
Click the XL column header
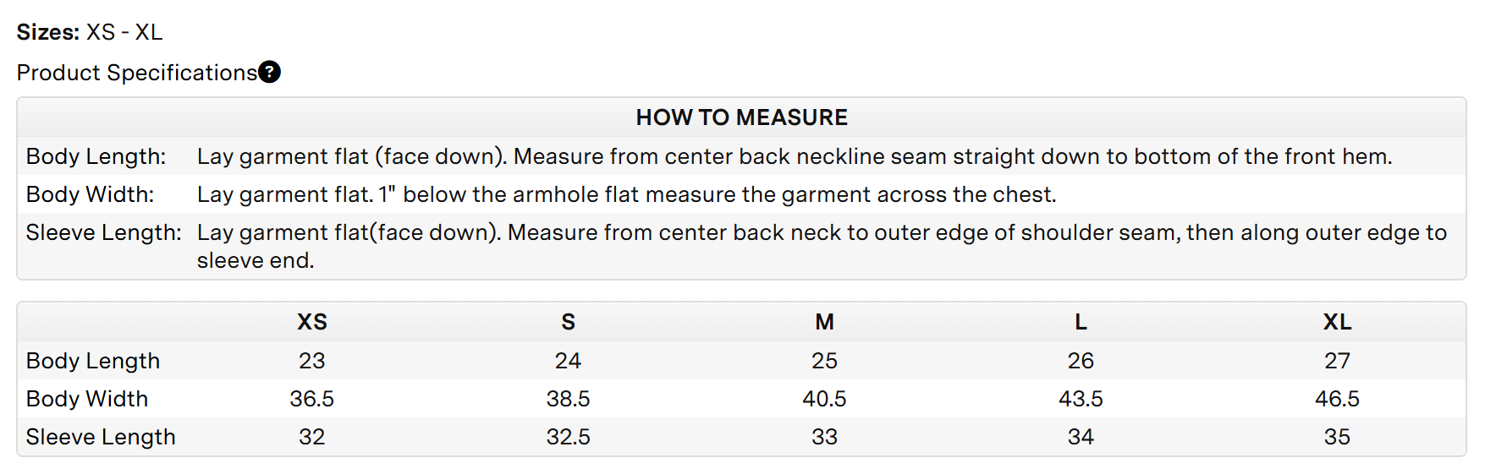pos(1337,322)
